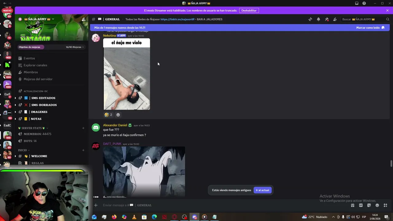Open the weather widget showing 22°C Nublado
The height and width of the screenshot is (221, 393).
point(315,217)
